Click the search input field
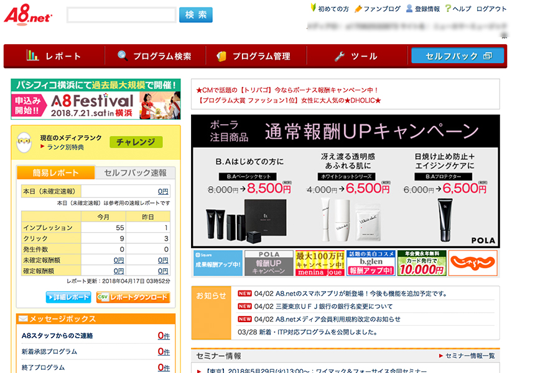Screen dimensions: 535x373 [121, 15]
